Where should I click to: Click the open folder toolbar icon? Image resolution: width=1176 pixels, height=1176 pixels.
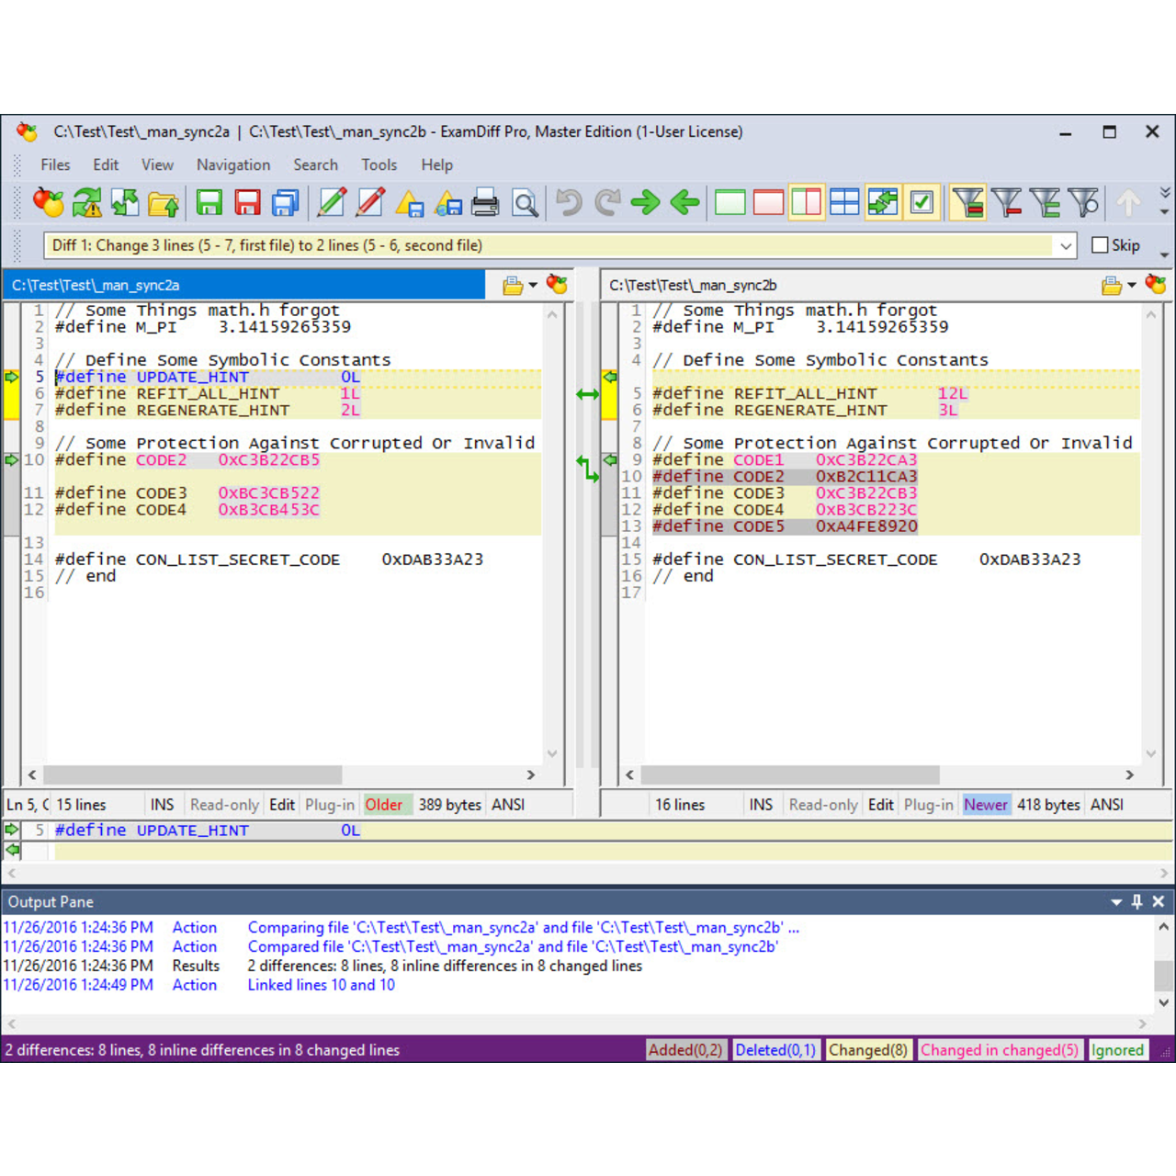[164, 202]
